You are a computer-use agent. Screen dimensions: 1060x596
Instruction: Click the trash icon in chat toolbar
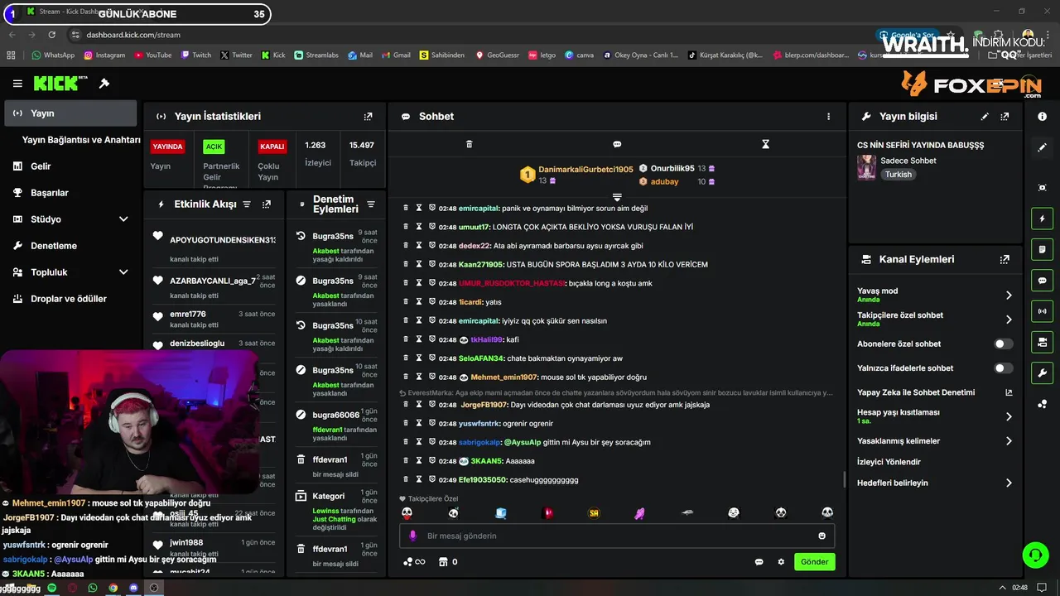pyautogui.click(x=469, y=144)
